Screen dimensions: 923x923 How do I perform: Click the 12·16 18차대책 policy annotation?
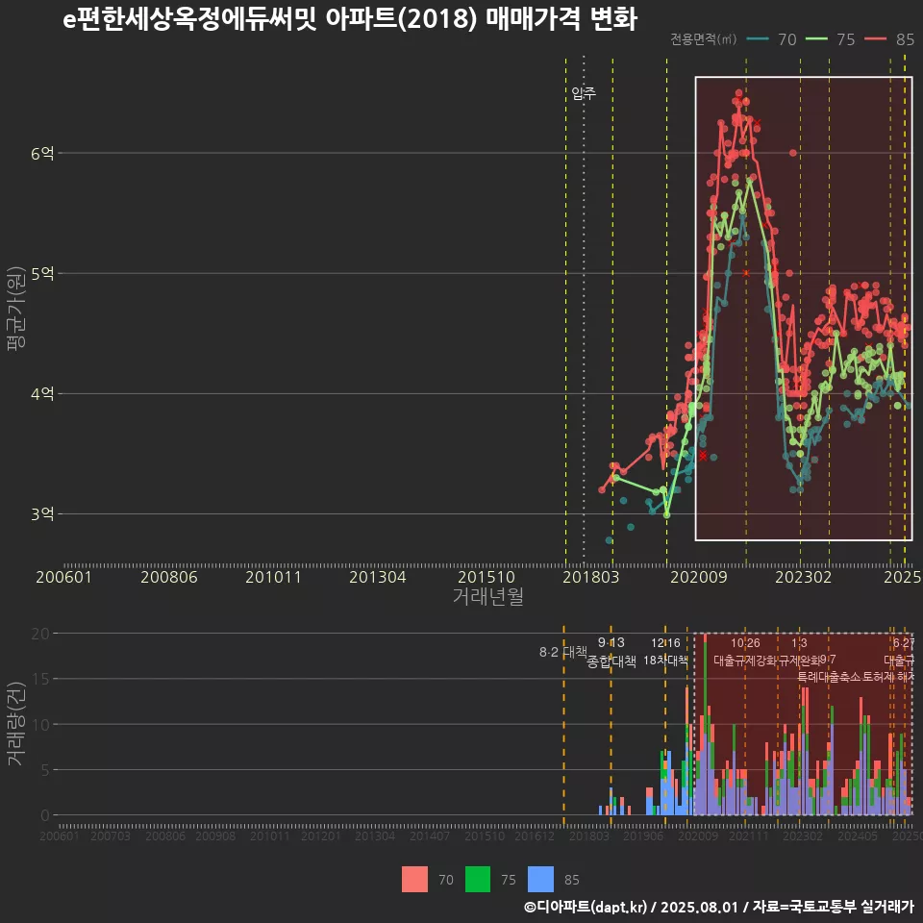coord(665,652)
